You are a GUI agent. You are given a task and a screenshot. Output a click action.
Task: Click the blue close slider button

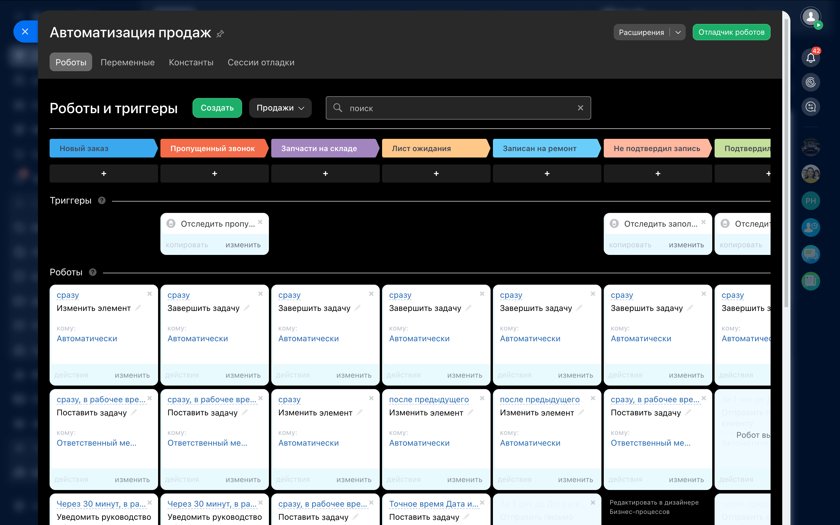coord(25,32)
